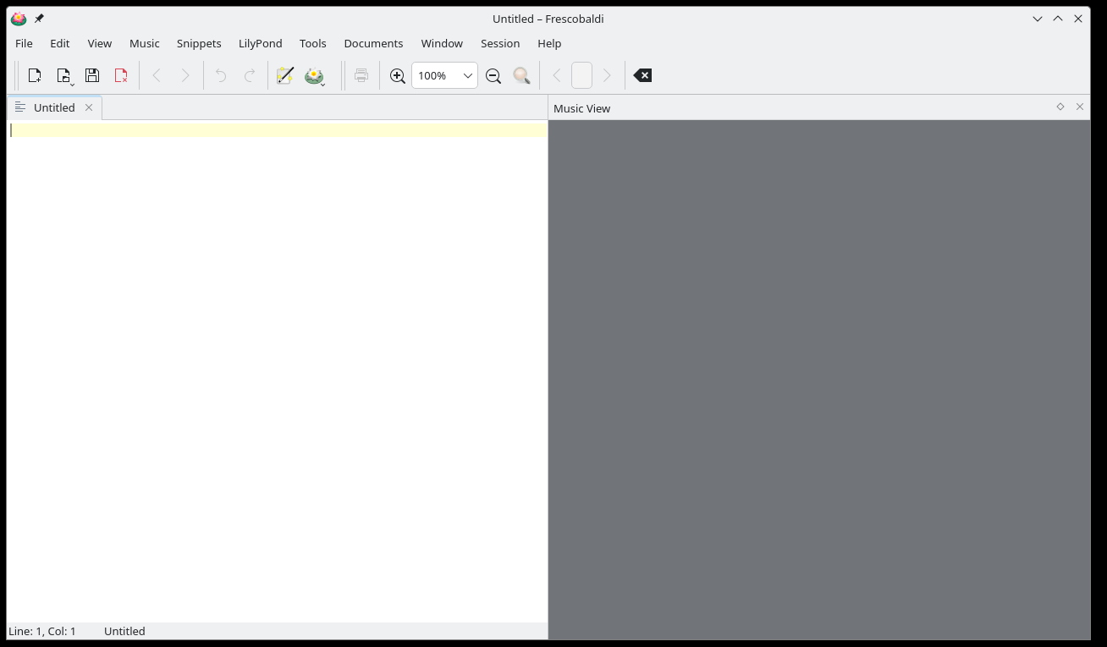Viewport: 1107px width, 647px height.
Task: Select the Untitled document tab
Action: pyautogui.click(x=54, y=107)
